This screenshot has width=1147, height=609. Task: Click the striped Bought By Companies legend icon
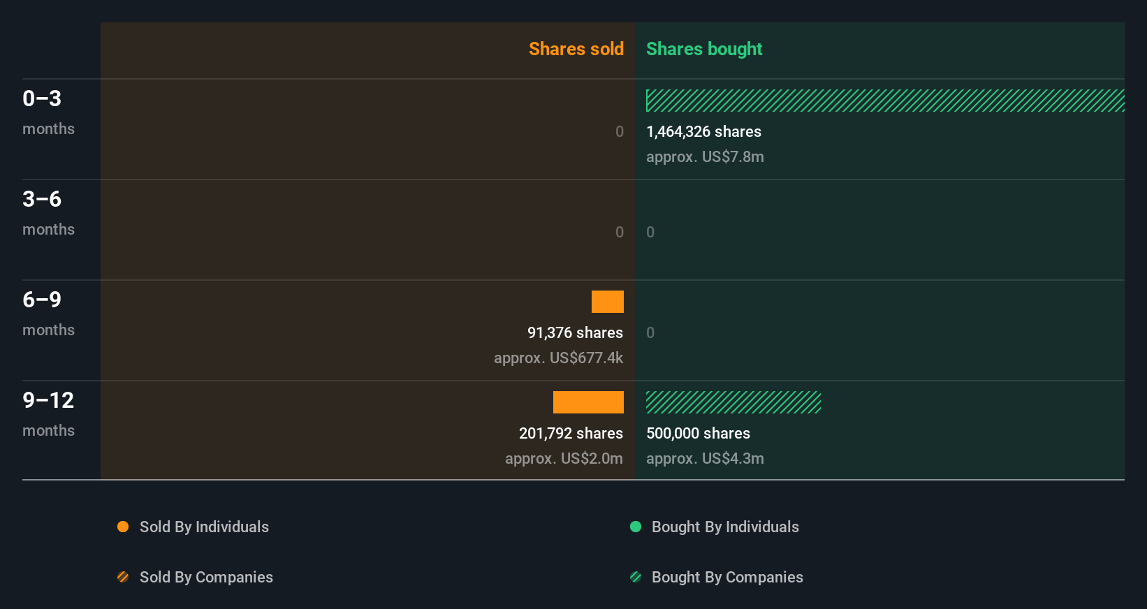(x=636, y=577)
